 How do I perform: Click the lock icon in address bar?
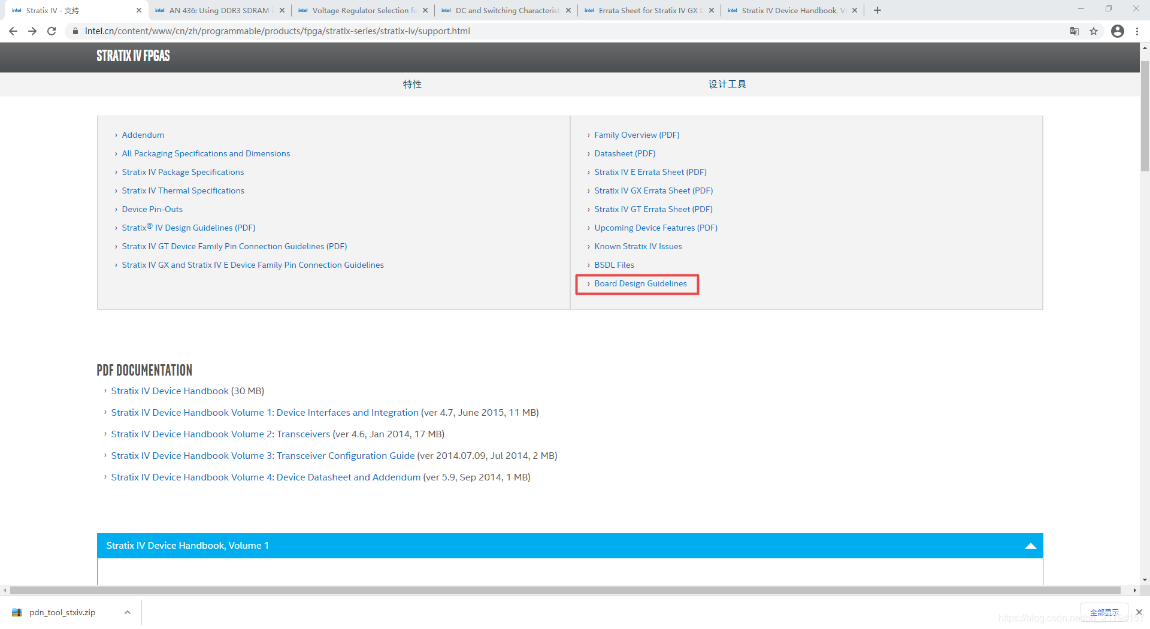pyautogui.click(x=75, y=31)
